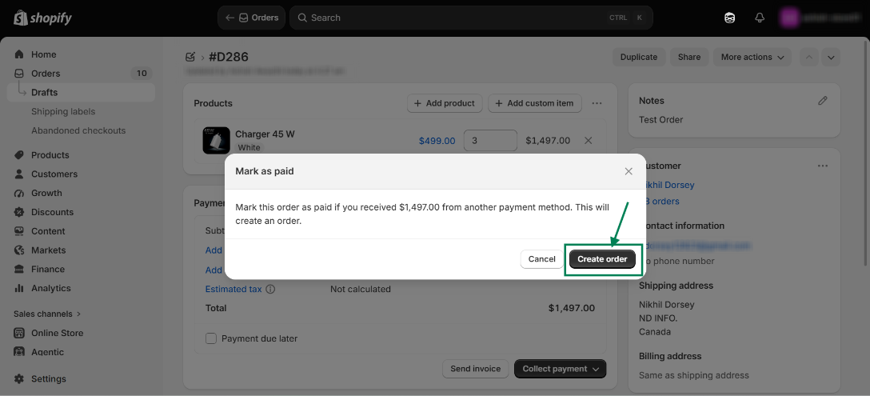
Task: Click the Charger 45 W product thumbnail
Action: (217, 141)
